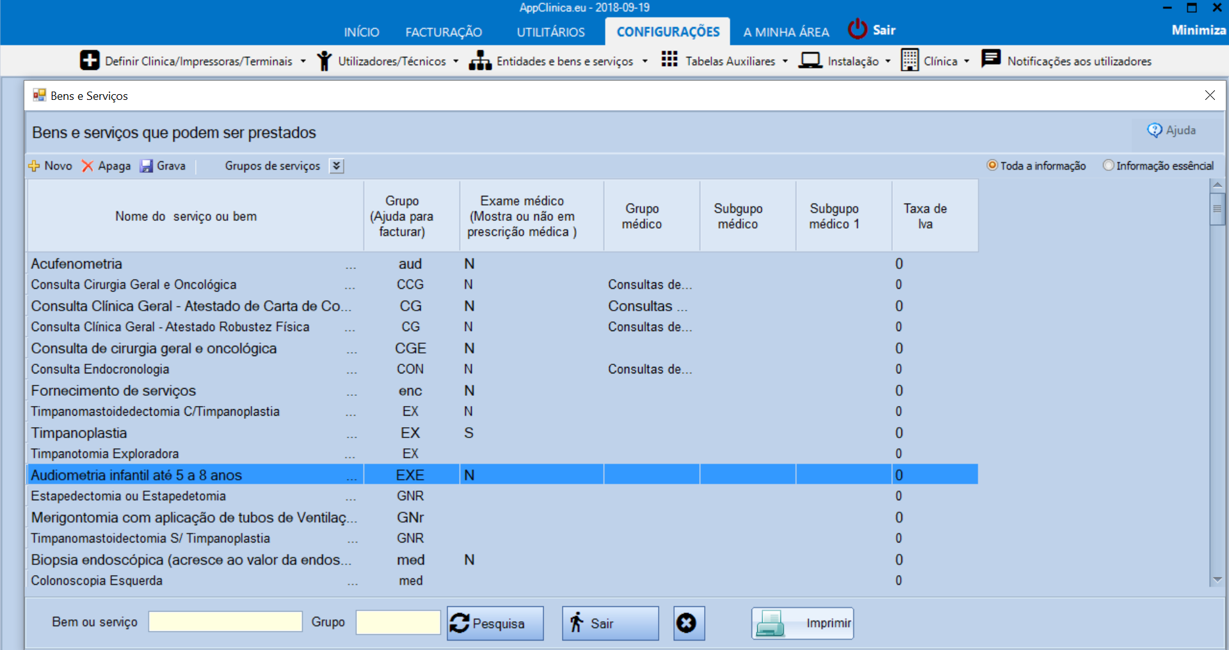This screenshot has height=650, width=1229.
Task: Select the Fornecimento de serviços row
Action: (502, 391)
